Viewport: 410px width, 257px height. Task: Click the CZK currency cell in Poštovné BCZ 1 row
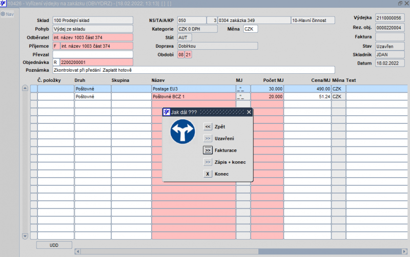pos(339,97)
